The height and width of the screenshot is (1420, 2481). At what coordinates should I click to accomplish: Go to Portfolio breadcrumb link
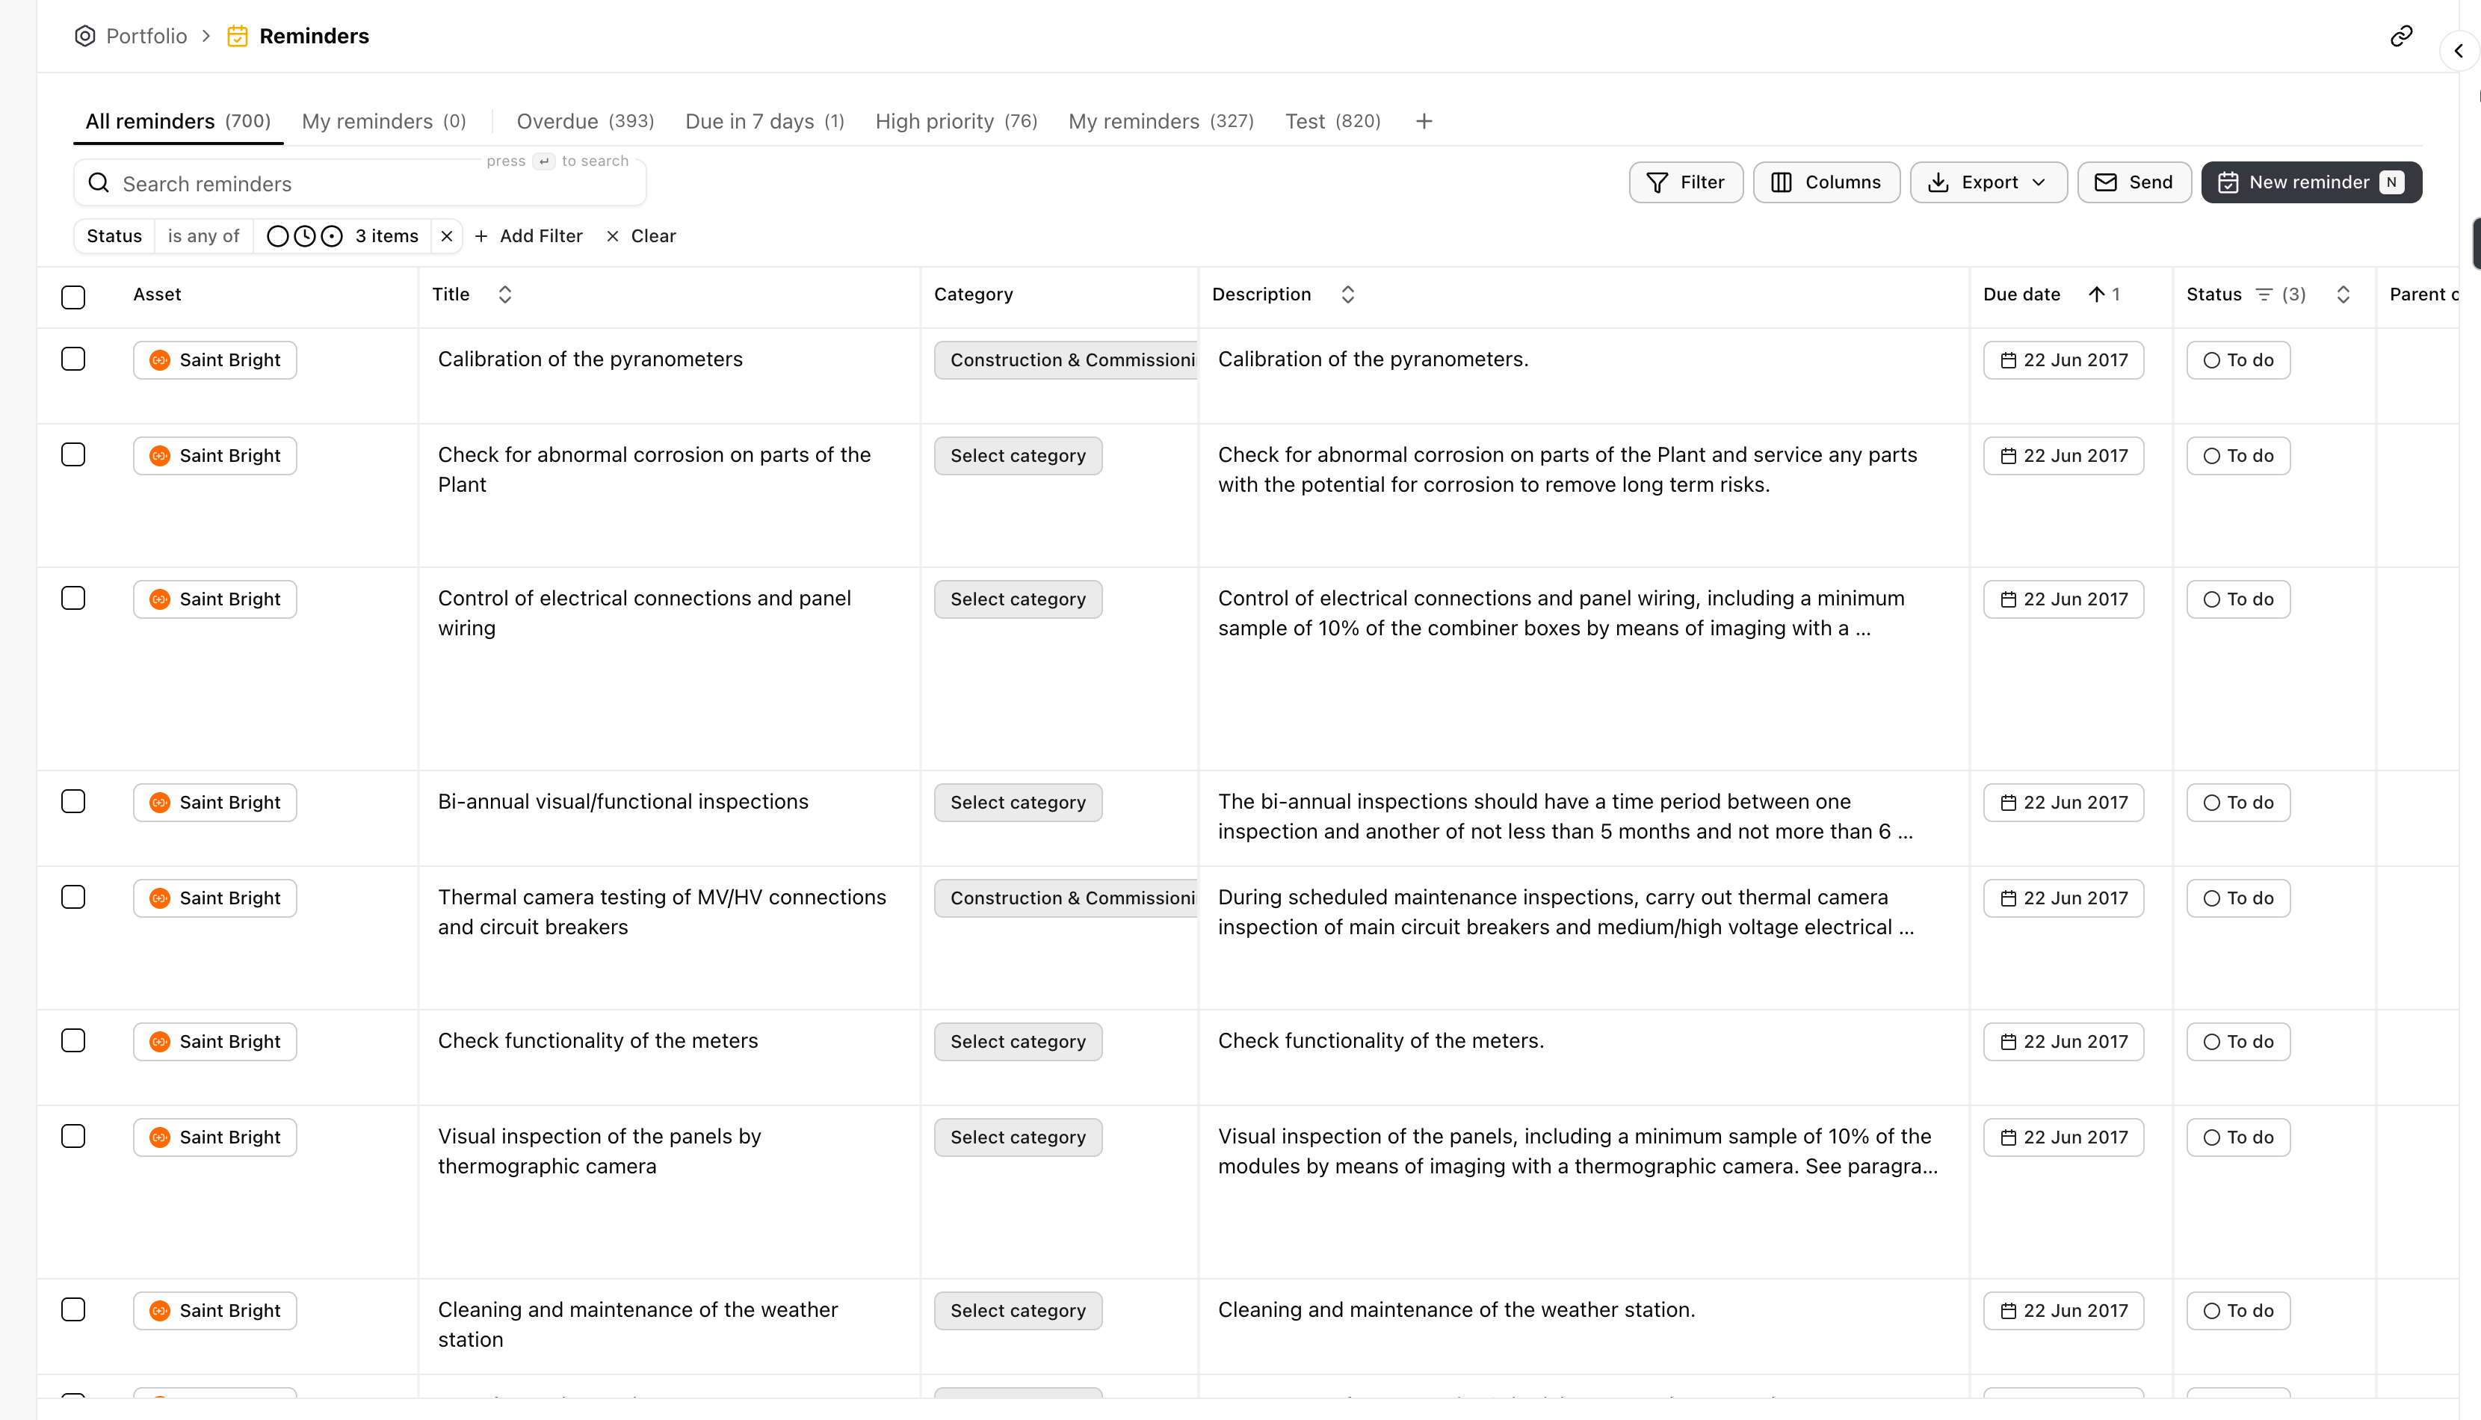tap(146, 36)
